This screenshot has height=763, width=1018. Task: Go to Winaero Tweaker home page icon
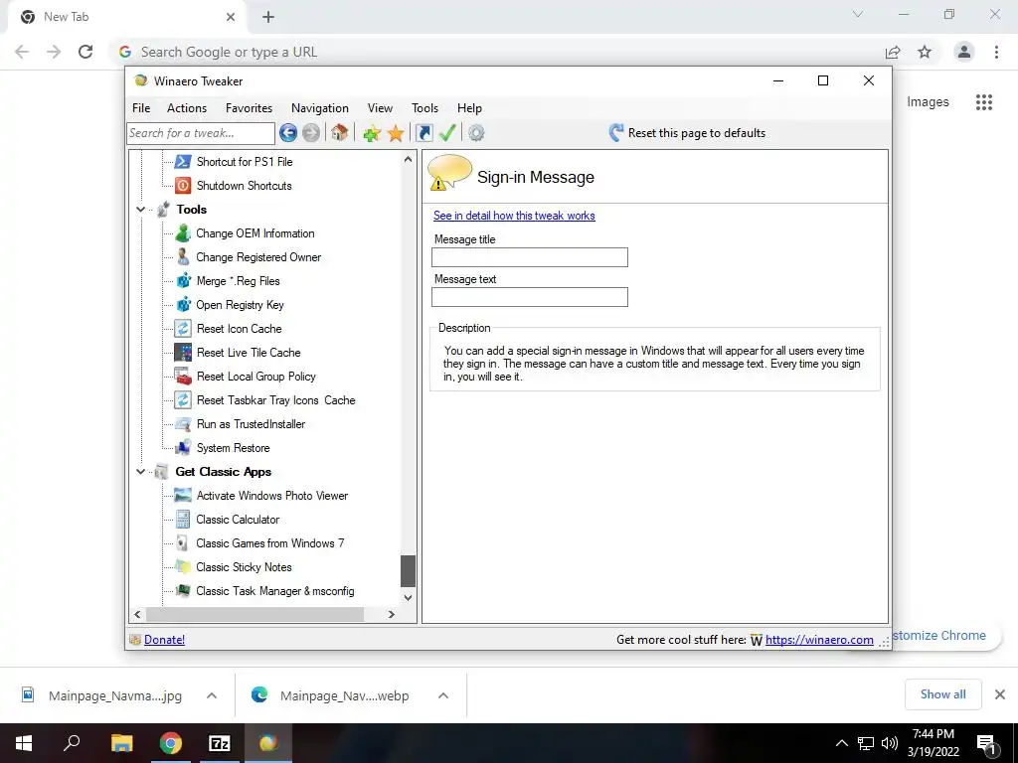point(339,133)
